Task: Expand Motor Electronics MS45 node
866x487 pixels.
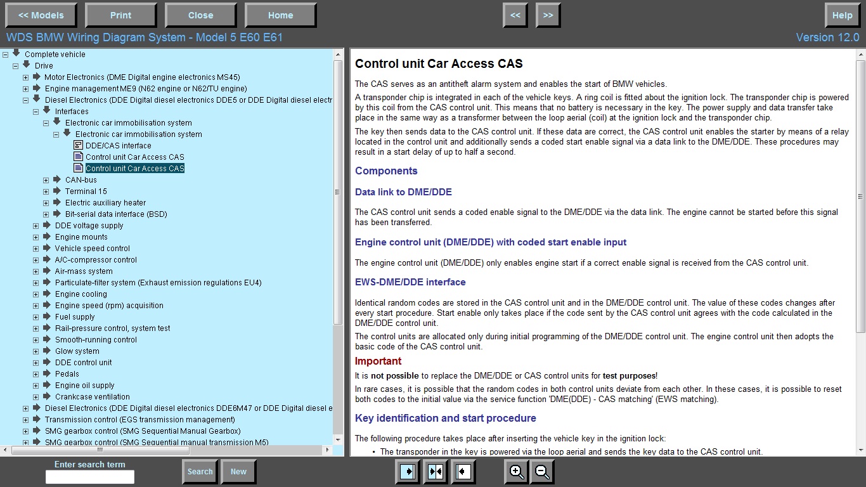Action: (26, 77)
